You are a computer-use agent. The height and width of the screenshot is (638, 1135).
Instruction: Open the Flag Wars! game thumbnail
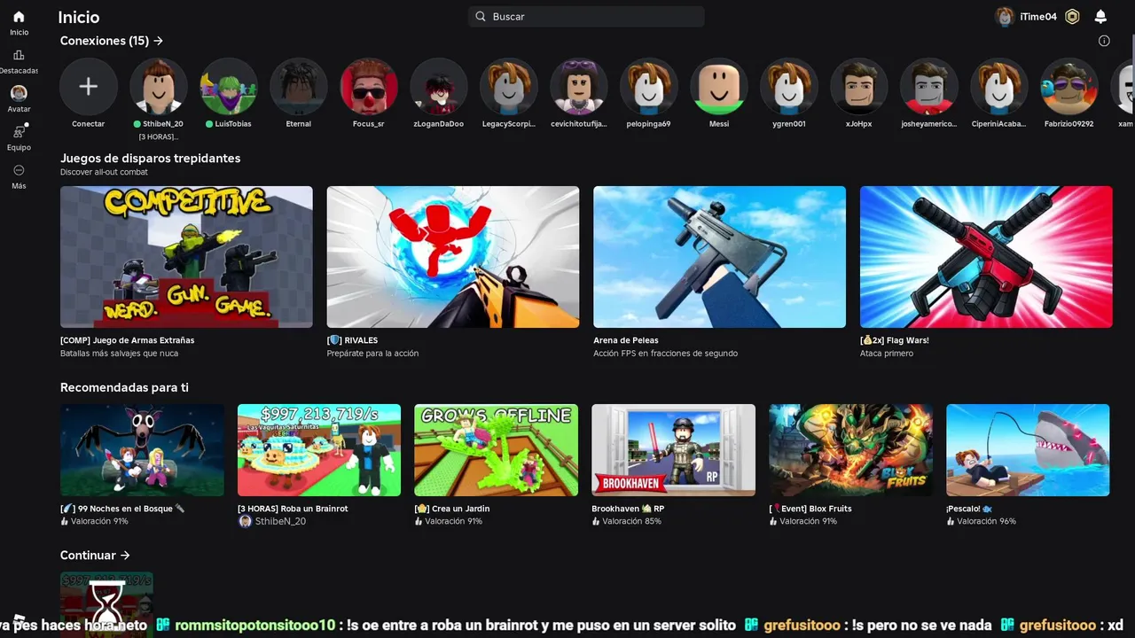pyautogui.click(x=986, y=257)
